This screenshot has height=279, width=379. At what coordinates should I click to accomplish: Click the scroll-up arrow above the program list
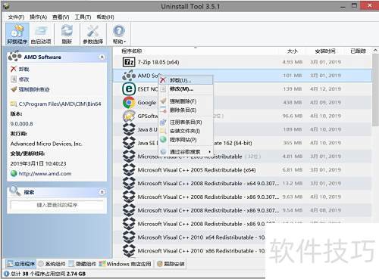375,51
